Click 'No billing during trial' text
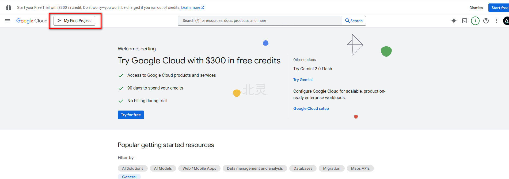The width and height of the screenshot is (509, 179). [147, 101]
